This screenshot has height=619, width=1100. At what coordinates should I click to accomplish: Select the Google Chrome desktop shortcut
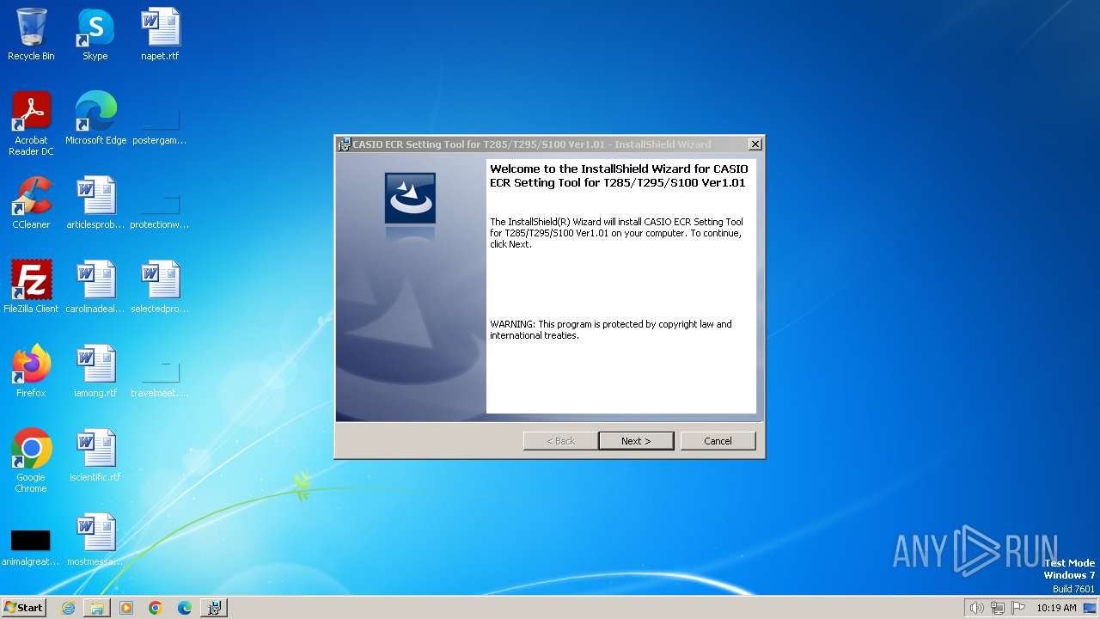pyautogui.click(x=31, y=461)
